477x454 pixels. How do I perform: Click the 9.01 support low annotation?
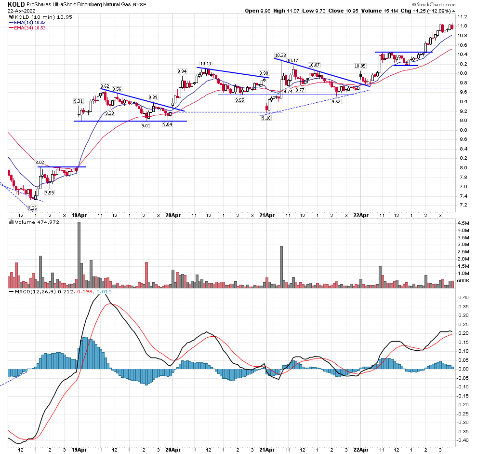pos(146,125)
